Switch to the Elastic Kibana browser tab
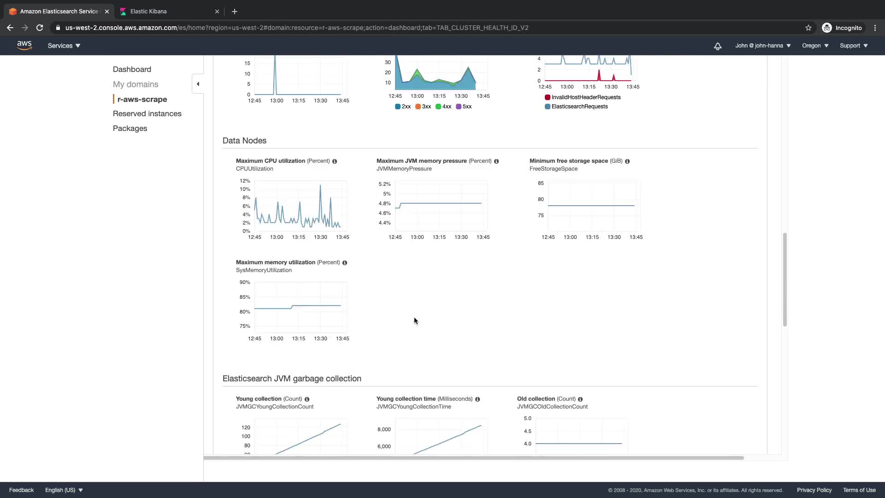The image size is (885, 498). point(149,12)
